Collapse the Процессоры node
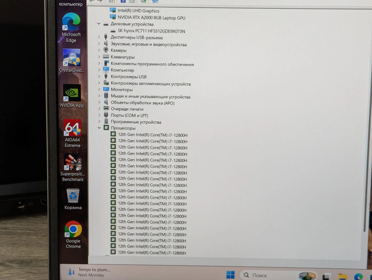The height and width of the screenshot is (280, 372). 99,128
